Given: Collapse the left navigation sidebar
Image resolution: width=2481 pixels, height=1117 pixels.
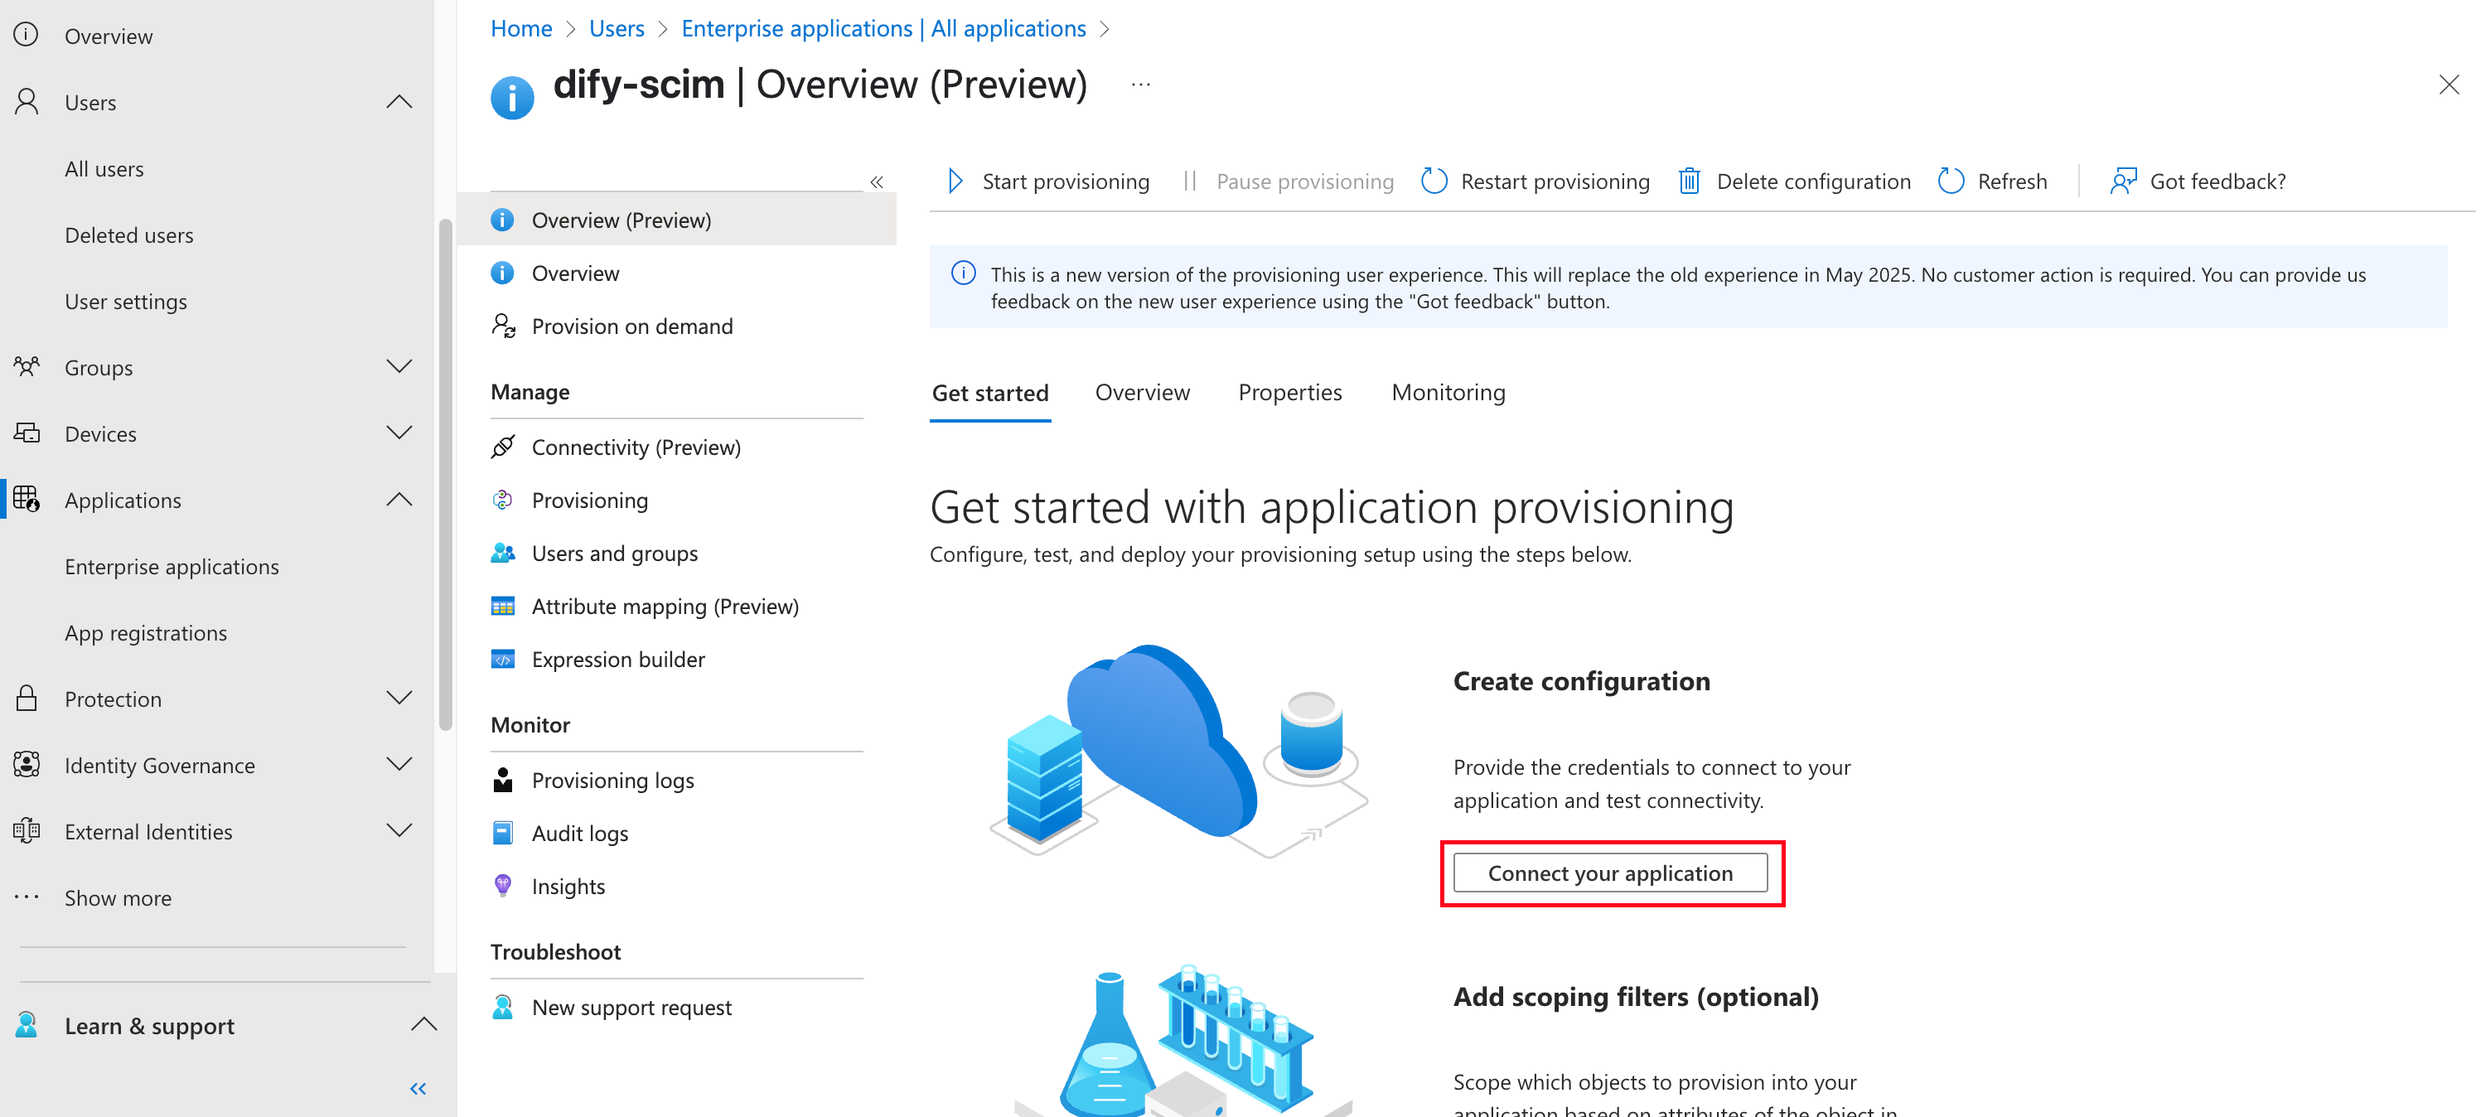Looking at the screenshot, I should click(x=418, y=1088).
